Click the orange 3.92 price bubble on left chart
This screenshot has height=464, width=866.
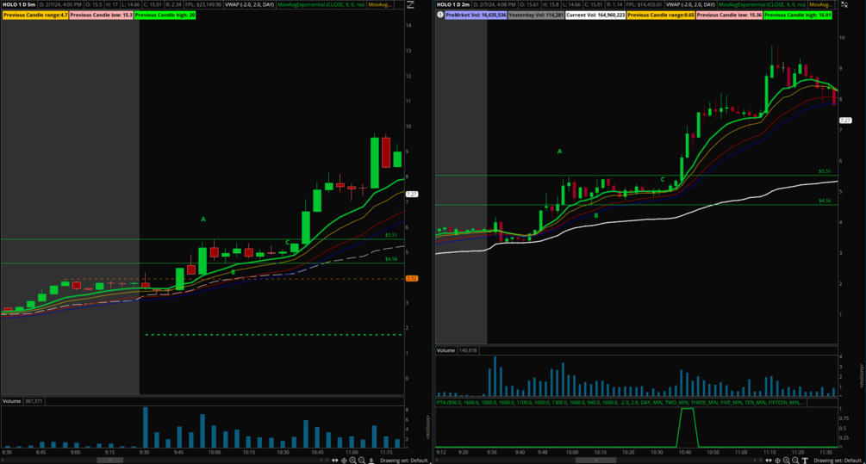[412, 279]
